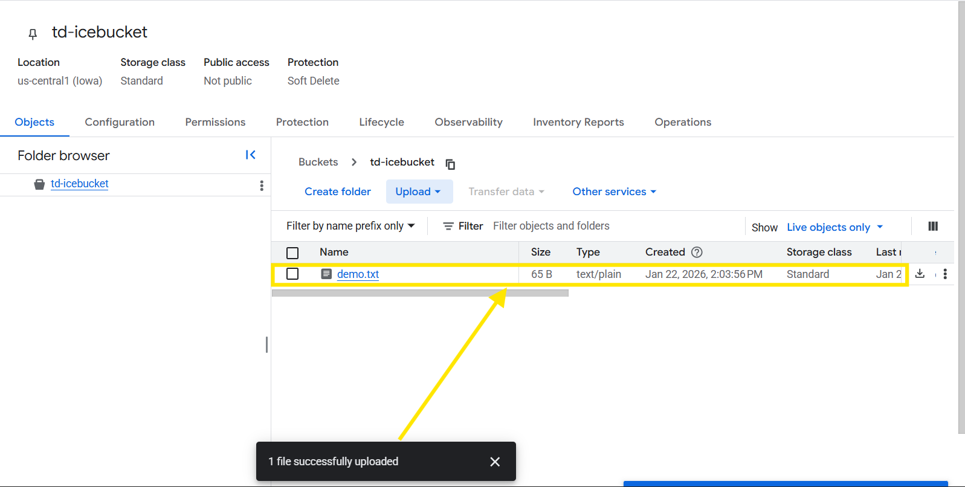Sort by the Size column header
Viewport: 965px width, 487px height.
[x=541, y=252]
